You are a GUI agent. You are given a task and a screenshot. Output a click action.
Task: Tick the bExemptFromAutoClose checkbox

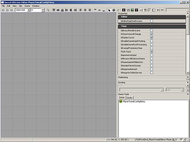point(151,48)
